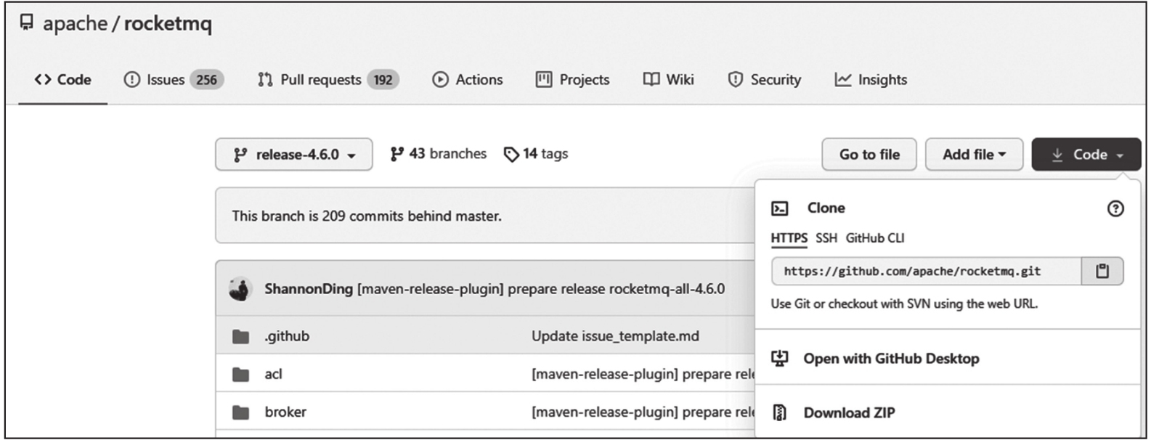This screenshot has height=440, width=1151.
Task: Collapse the green Code dropdown button
Action: coord(1086,155)
